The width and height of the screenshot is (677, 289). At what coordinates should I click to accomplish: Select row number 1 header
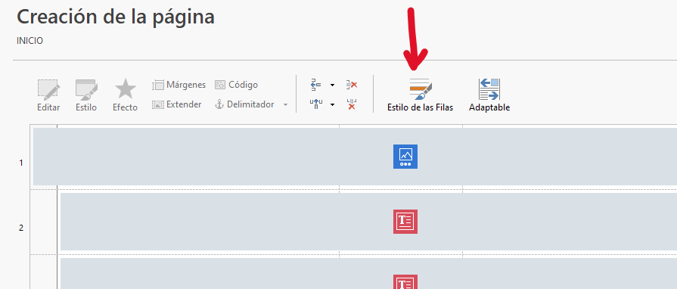(x=20, y=163)
